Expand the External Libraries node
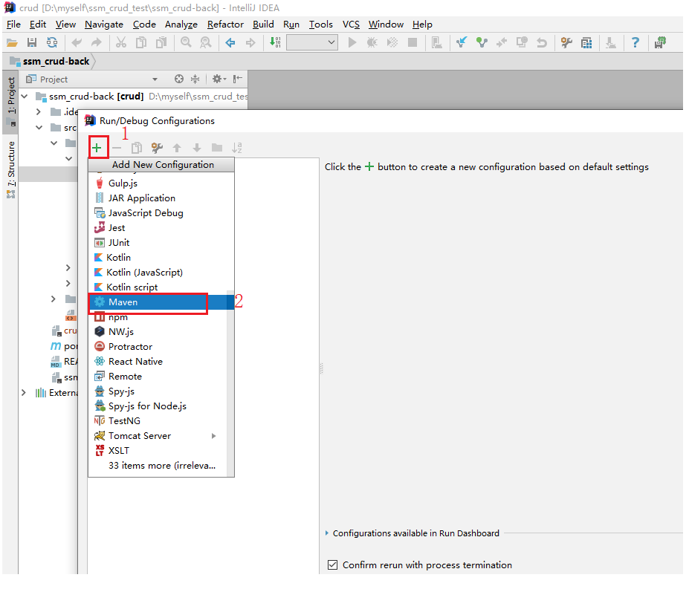Screen dimensions: 689x589 (23, 393)
